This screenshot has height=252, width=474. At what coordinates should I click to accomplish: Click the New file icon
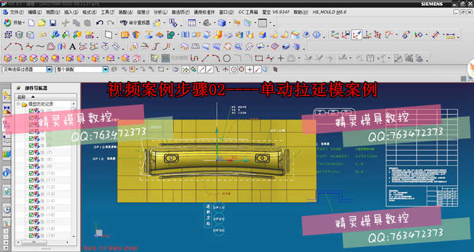(x=32, y=23)
